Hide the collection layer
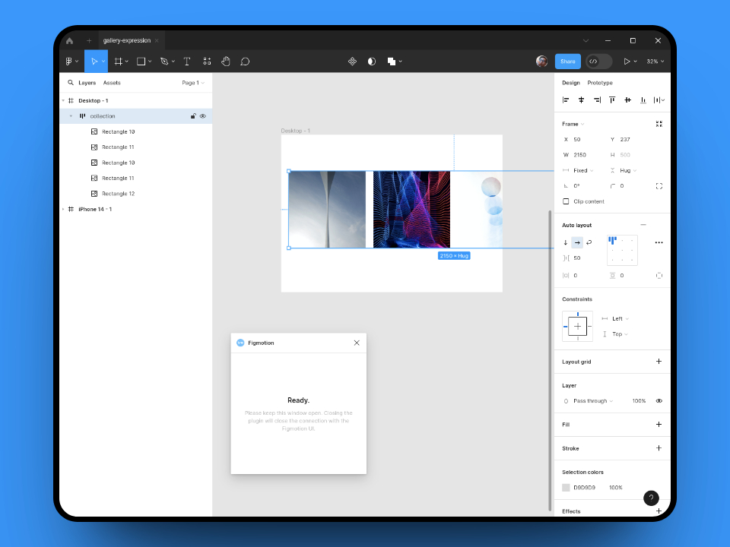The height and width of the screenshot is (547, 730). [x=203, y=116]
